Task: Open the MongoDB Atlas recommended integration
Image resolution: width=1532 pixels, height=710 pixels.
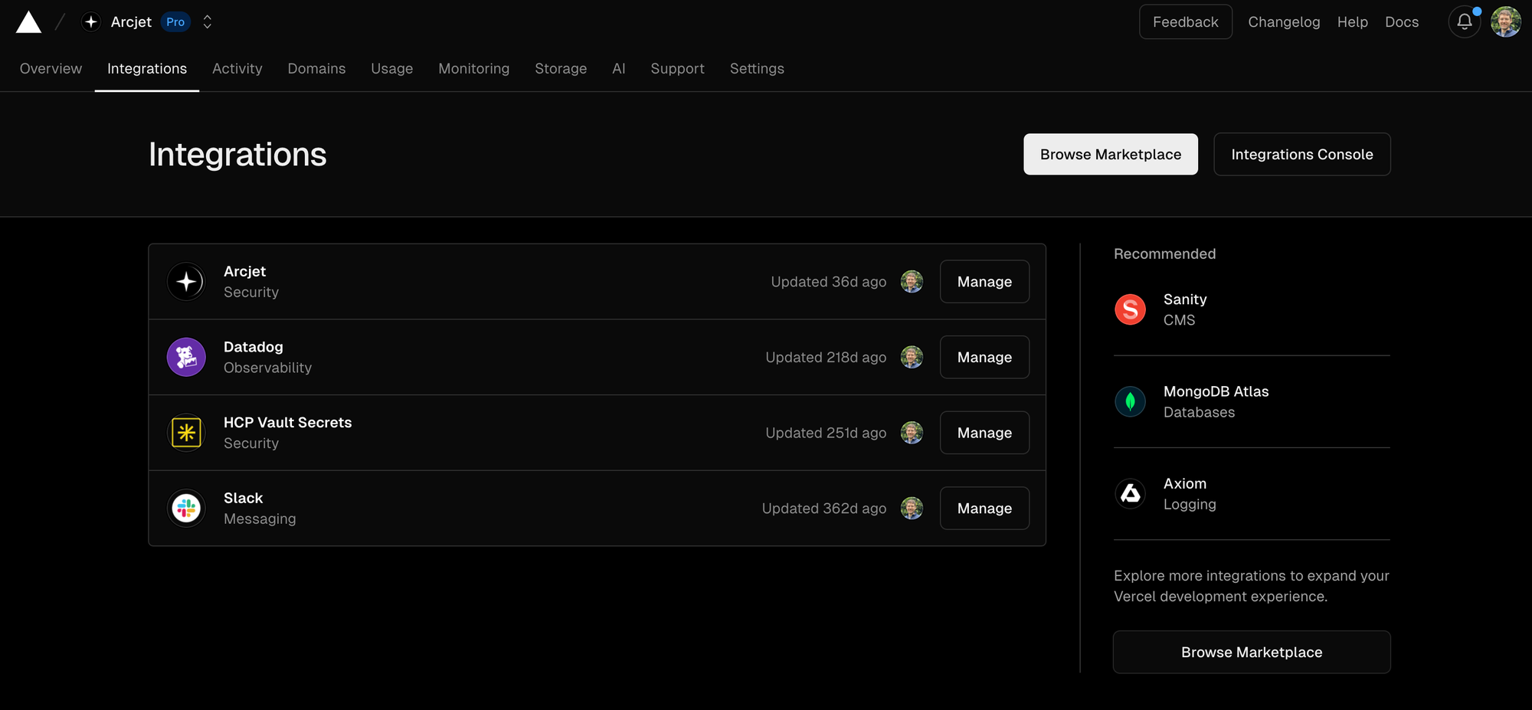Action: pyautogui.click(x=1252, y=401)
